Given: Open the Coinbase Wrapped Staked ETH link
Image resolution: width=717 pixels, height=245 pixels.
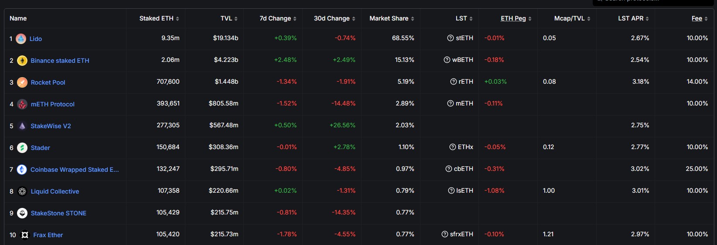Looking at the screenshot, I should [75, 170].
